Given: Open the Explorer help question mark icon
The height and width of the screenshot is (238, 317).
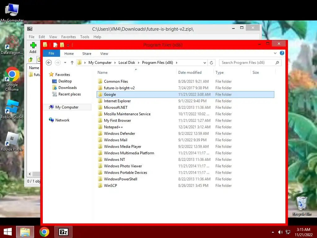Looking at the screenshot, I should 282,53.
